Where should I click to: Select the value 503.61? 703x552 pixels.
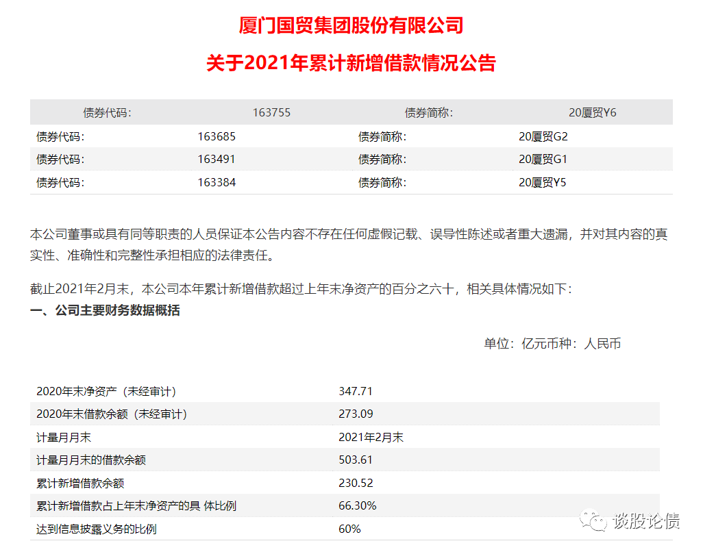[356, 460]
